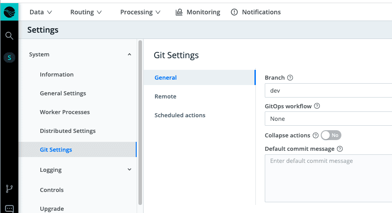Open the Monitoring page
The width and height of the screenshot is (392, 213).
pos(198,12)
